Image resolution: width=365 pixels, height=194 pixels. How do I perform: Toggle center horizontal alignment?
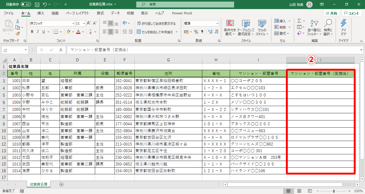(x=111, y=32)
